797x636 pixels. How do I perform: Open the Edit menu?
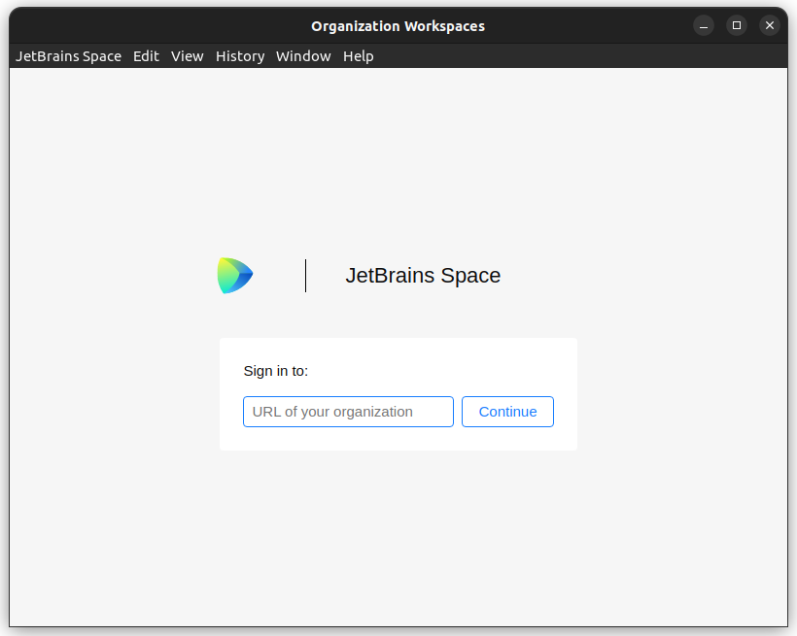point(146,56)
